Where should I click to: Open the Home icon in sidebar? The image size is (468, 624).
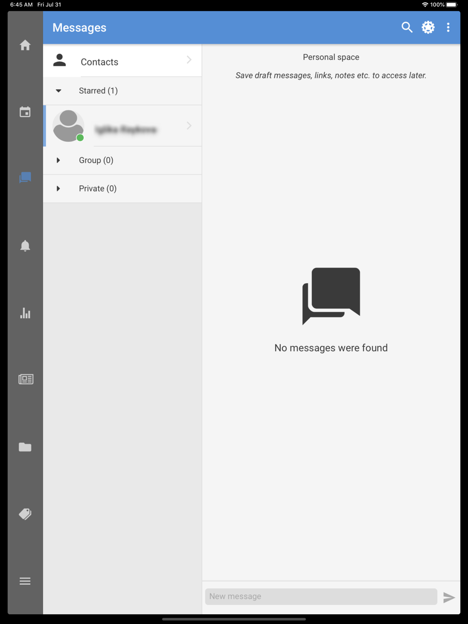25,45
